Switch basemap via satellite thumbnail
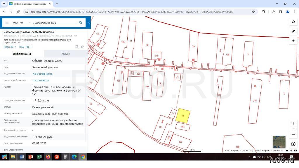 (x=279, y=142)
